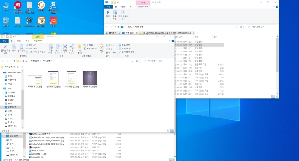Select UDISK (F:) in front navigation pane
Screen dimensions: 299x161
pos(11,126)
